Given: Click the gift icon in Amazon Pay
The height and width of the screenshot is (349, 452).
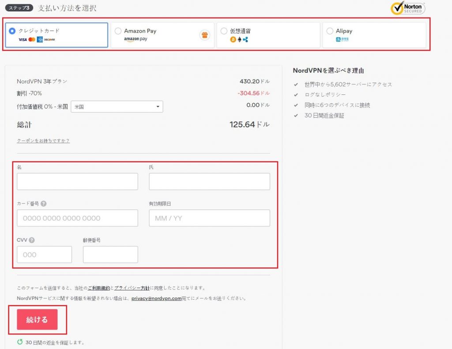Looking at the screenshot, I should 205,35.
